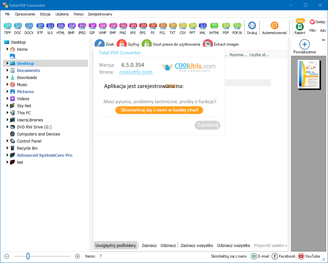Select Recycle Bin in tree
Screen dimensions: 328x263
tap(27, 148)
